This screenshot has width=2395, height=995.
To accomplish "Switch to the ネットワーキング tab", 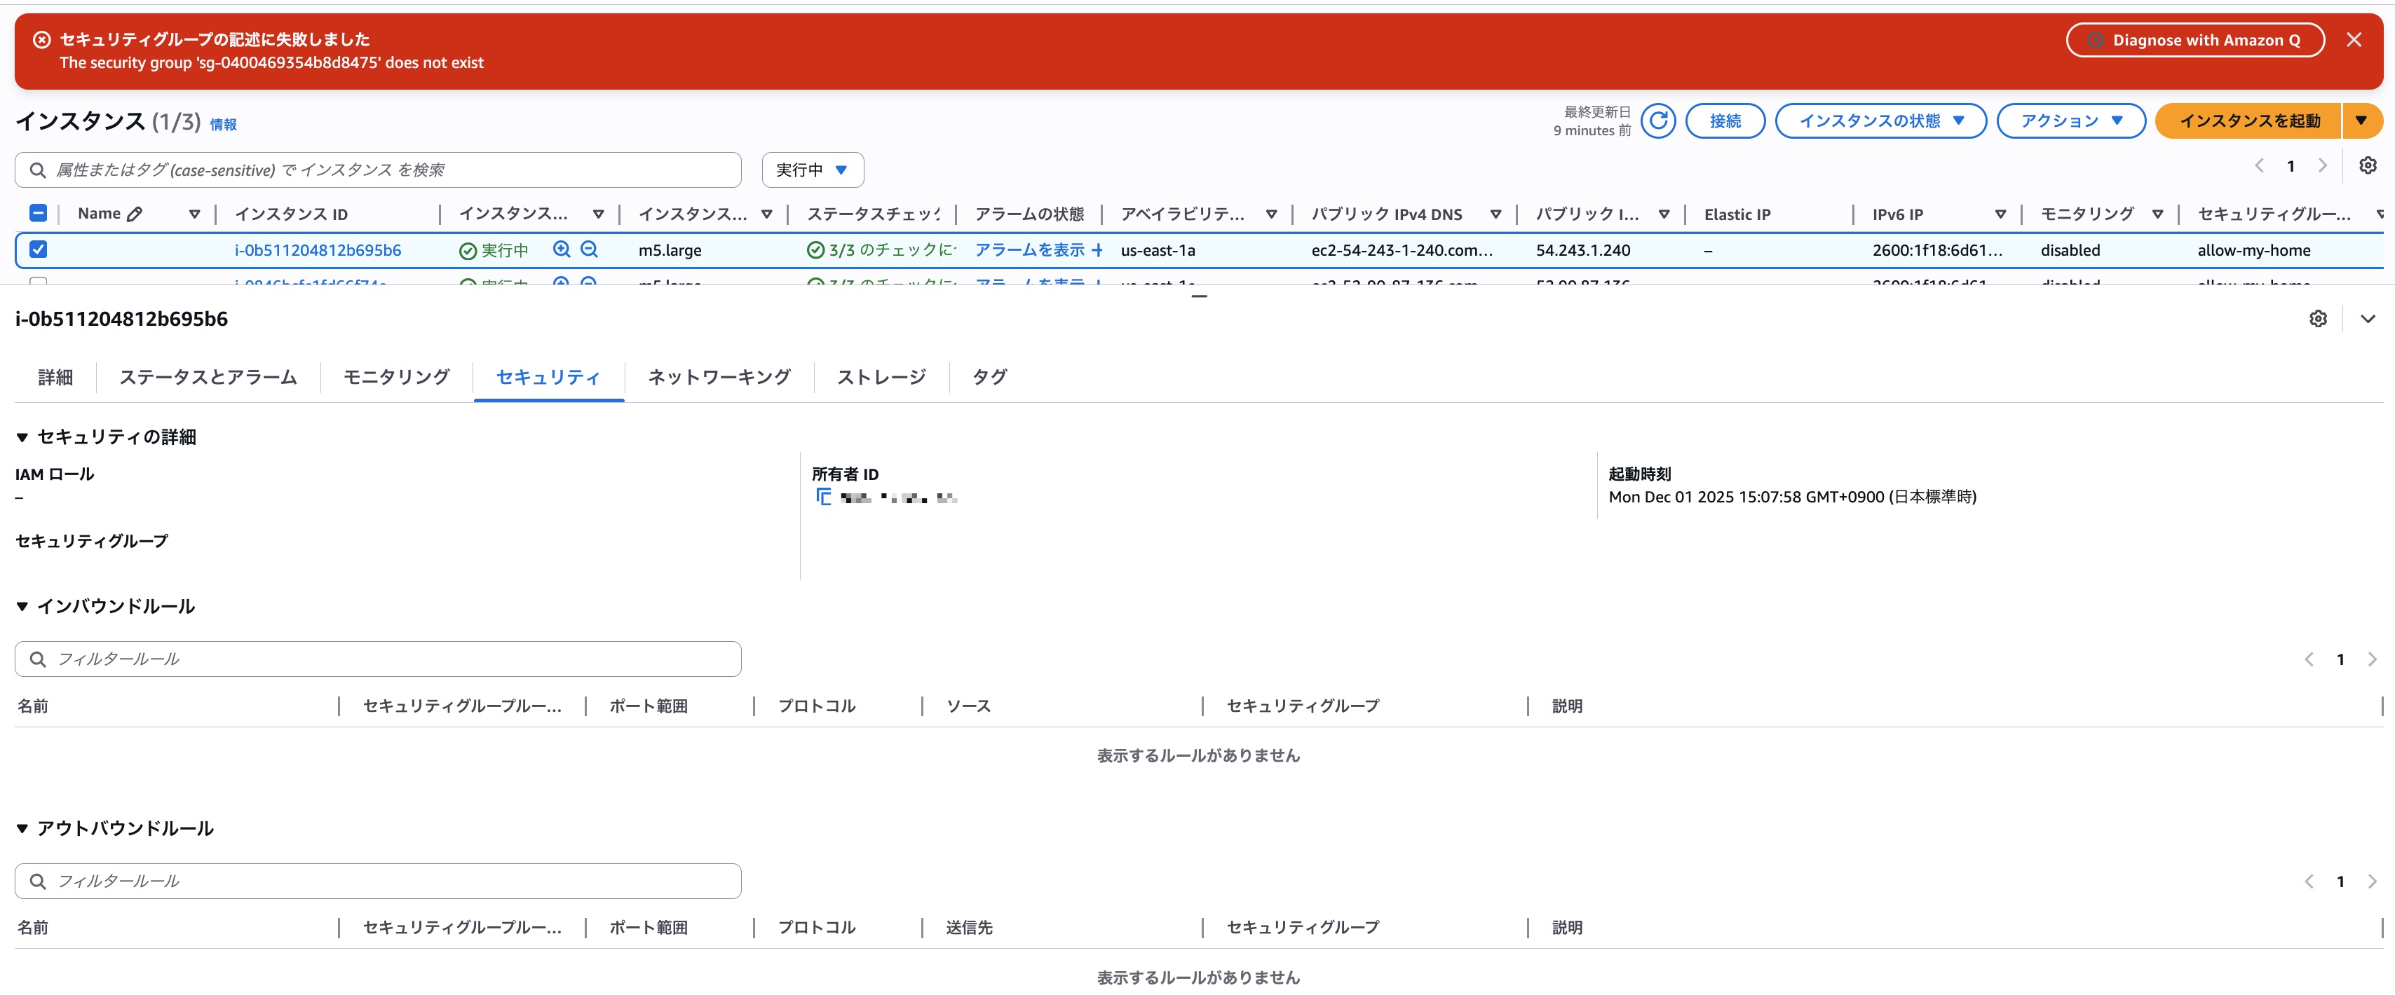I will [x=718, y=377].
